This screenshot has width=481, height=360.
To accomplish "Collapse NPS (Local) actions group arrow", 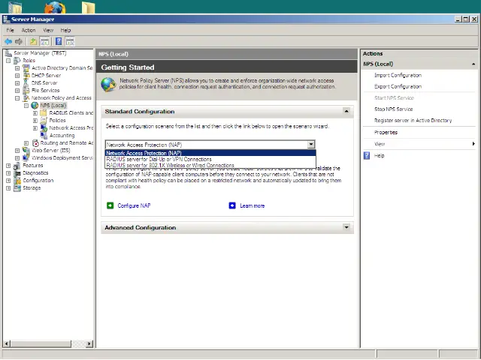I will click(x=473, y=64).
